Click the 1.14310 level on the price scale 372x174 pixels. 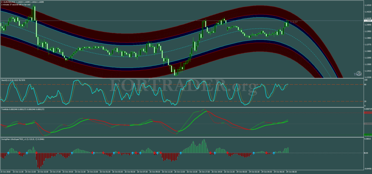[x=367, y=5]
